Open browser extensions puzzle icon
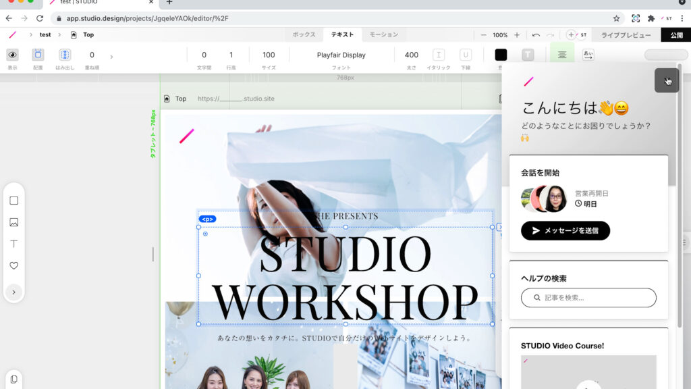This screenshot has height=389, width=691. tap(651, 18)
